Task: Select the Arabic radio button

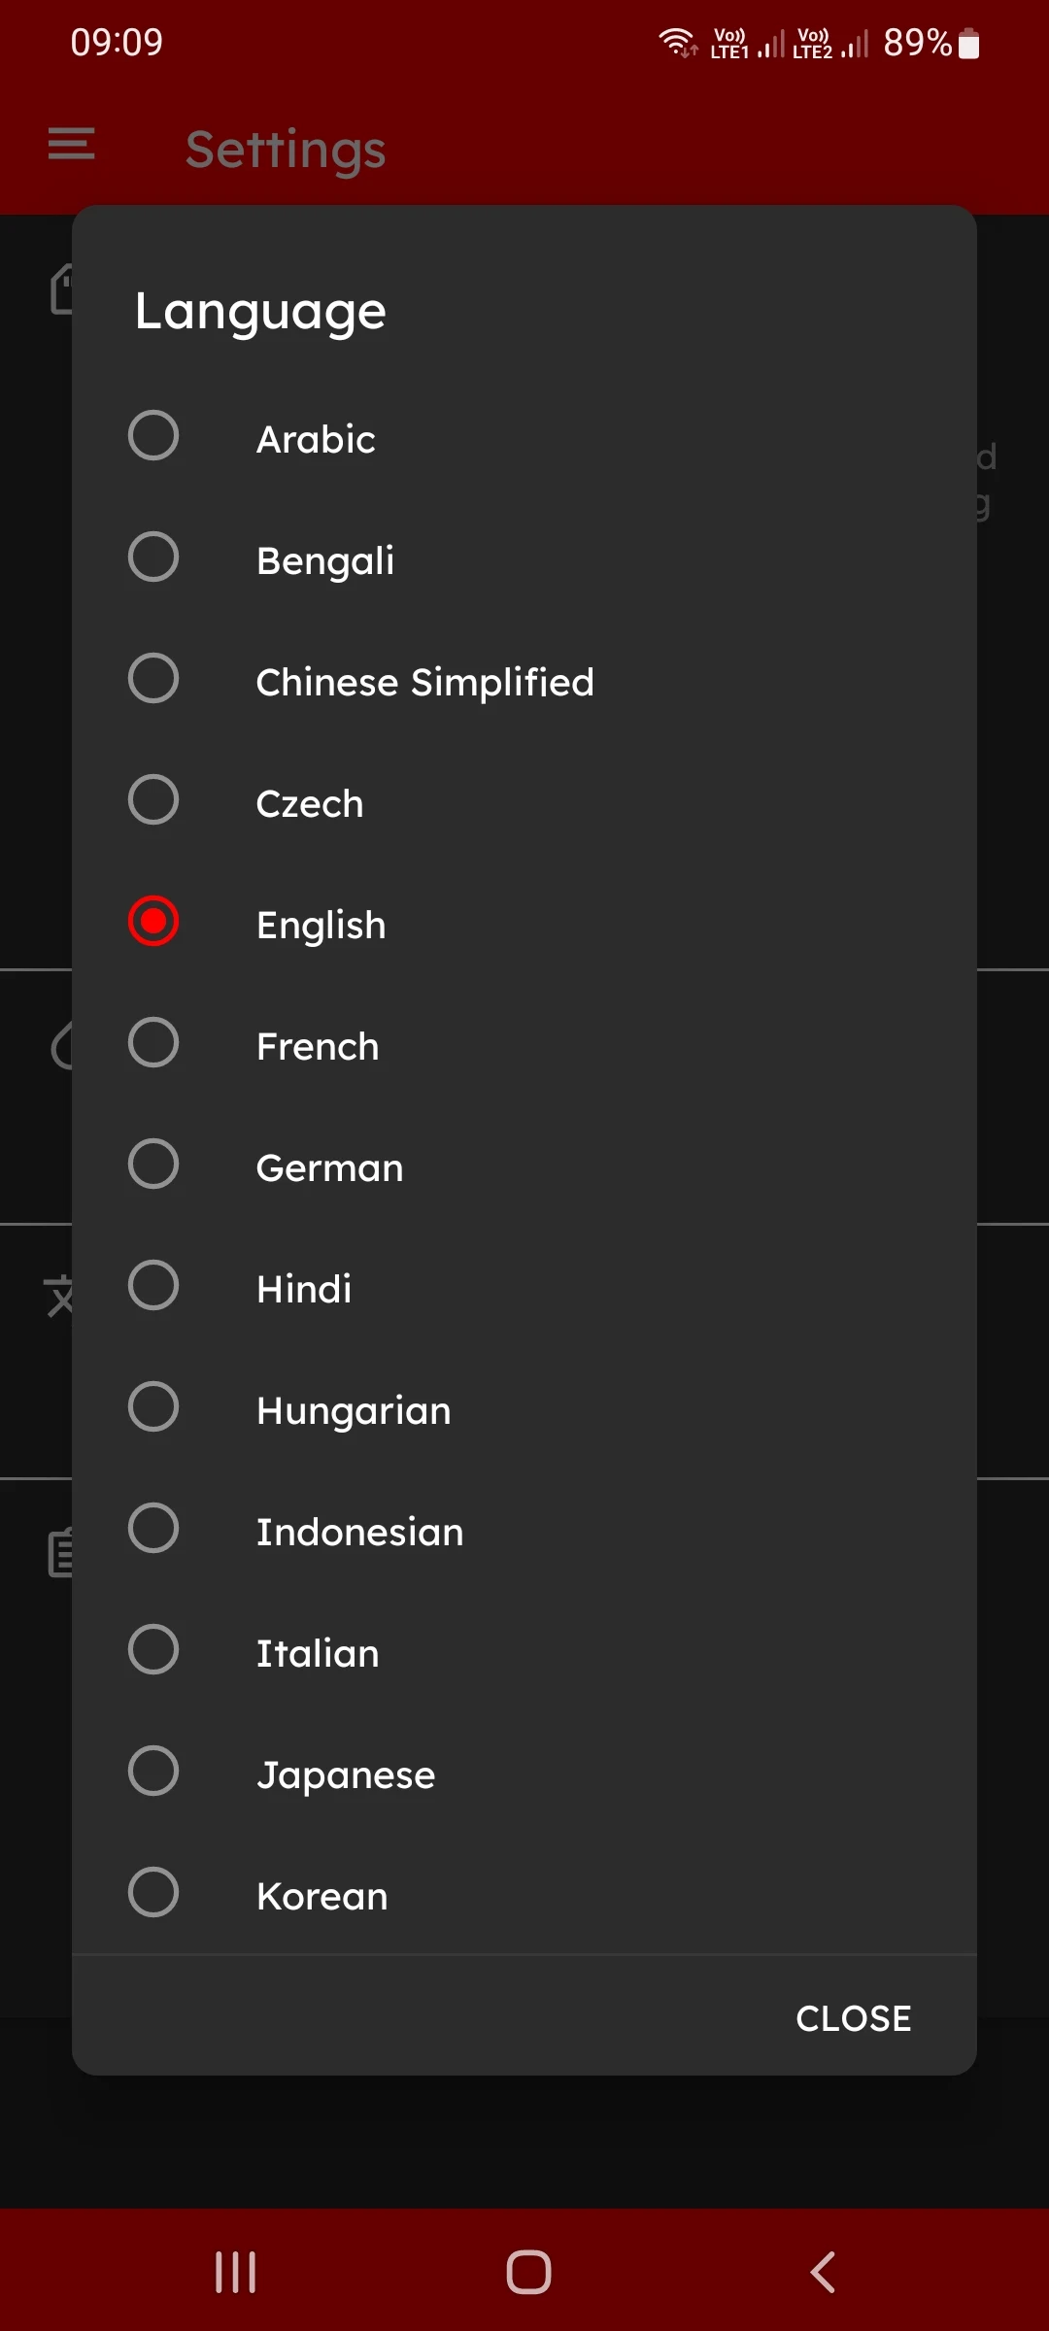Action: pos(153,435)
